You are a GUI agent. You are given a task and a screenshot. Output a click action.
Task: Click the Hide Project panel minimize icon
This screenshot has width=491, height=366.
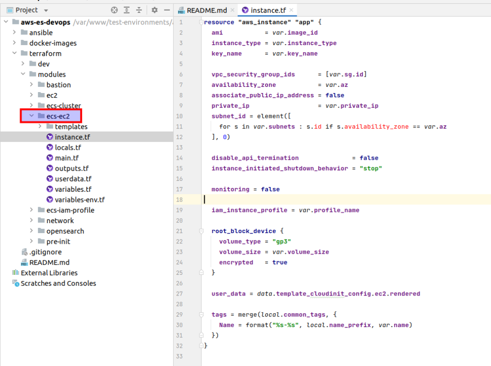tap(166, 10)
